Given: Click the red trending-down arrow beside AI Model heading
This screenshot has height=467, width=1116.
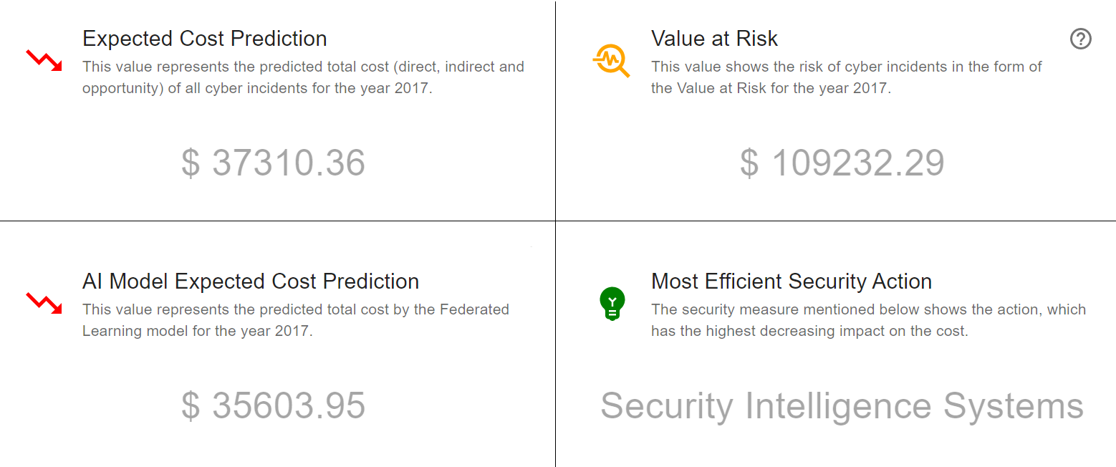Looking at the screenshot, I should coord(44,303).
